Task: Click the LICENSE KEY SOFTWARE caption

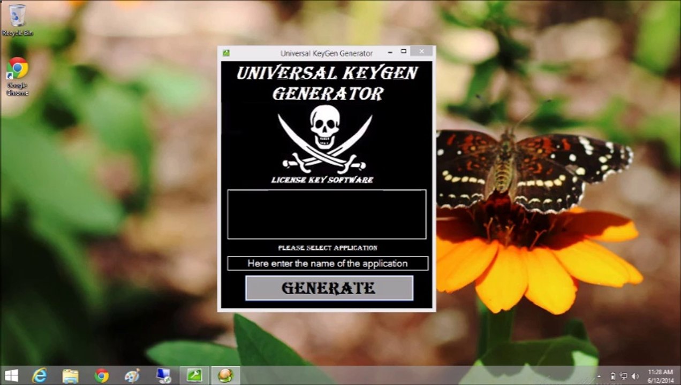Action: pyautogui.click(x=322, y=180)
